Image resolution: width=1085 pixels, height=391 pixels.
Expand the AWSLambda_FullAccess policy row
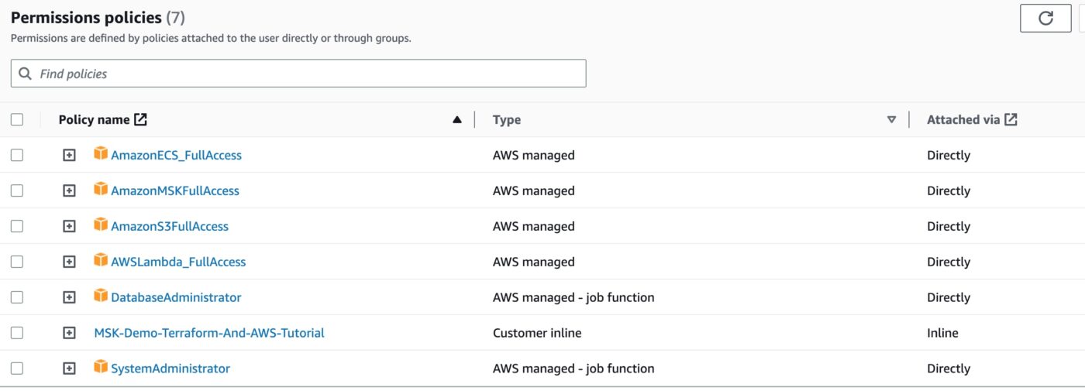[x=69, y=262]
